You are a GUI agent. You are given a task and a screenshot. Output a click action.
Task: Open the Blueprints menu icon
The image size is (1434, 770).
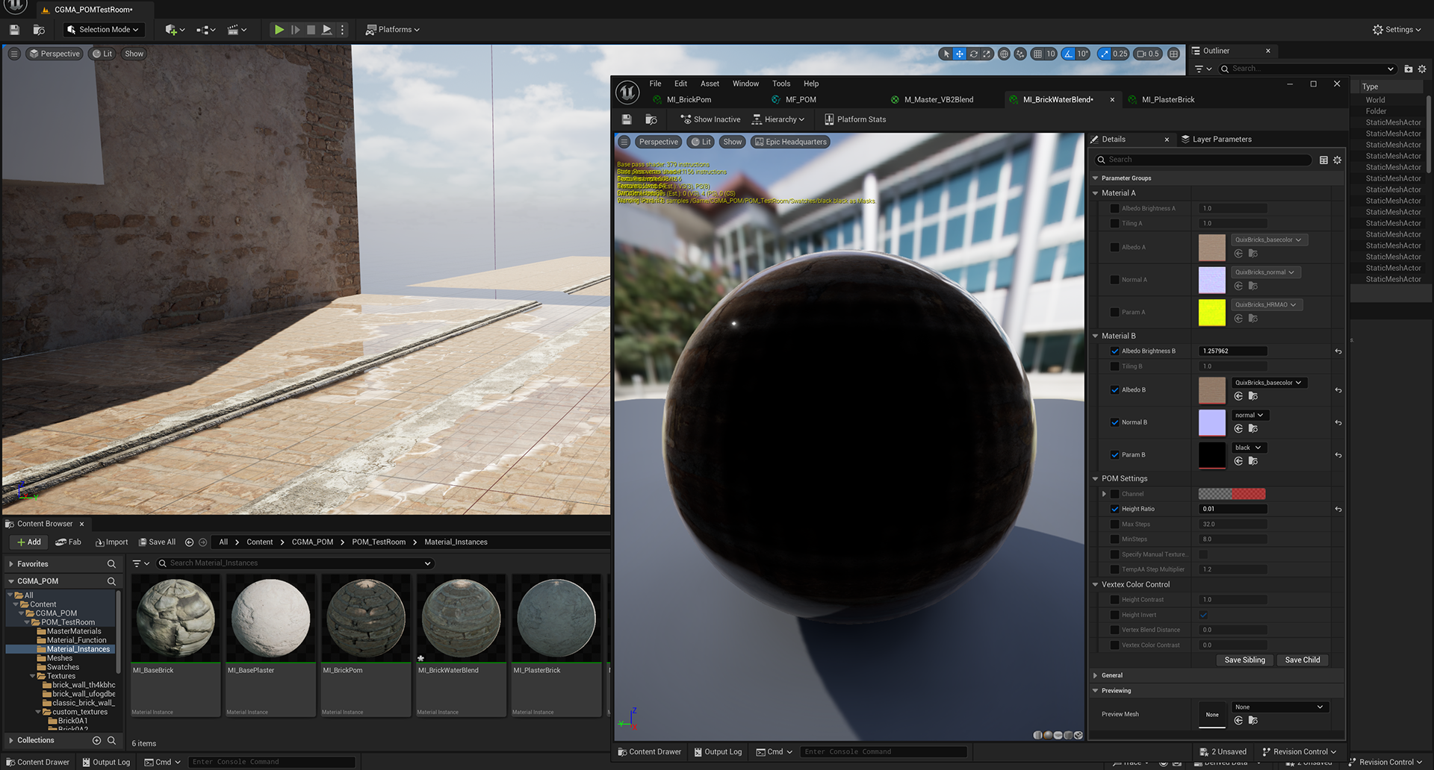pyautogui.click(x=205, y=30)
